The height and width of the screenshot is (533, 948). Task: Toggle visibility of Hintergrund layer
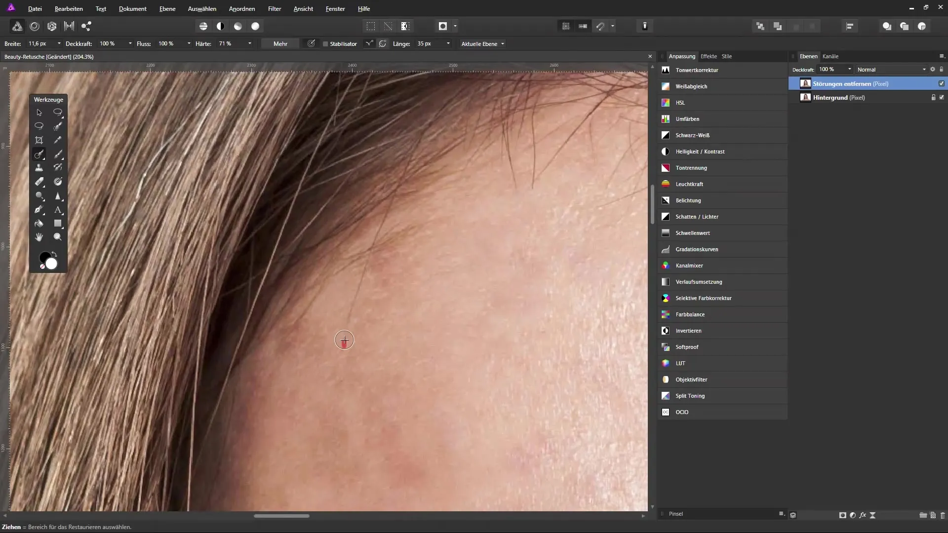click(942, 98)
